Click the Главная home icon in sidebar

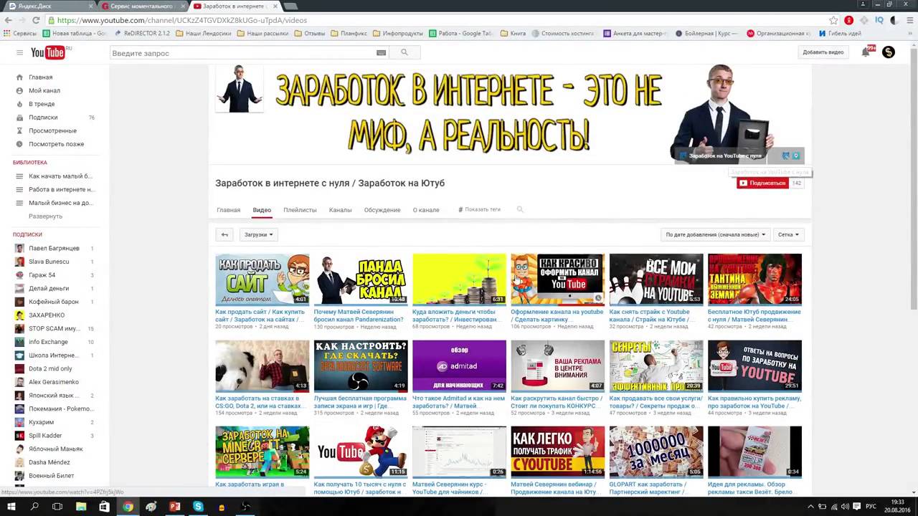click(19, 77)
